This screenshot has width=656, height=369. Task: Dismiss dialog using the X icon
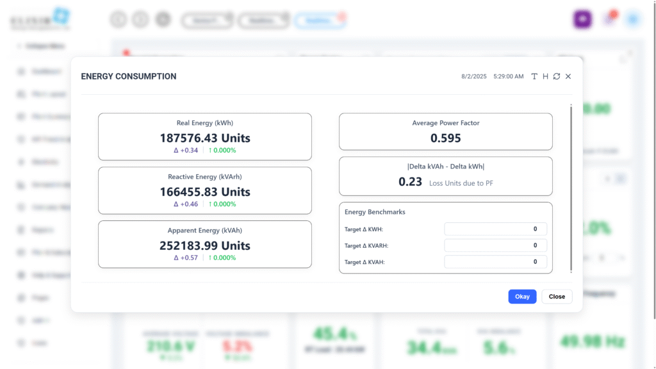click(568, 76)
